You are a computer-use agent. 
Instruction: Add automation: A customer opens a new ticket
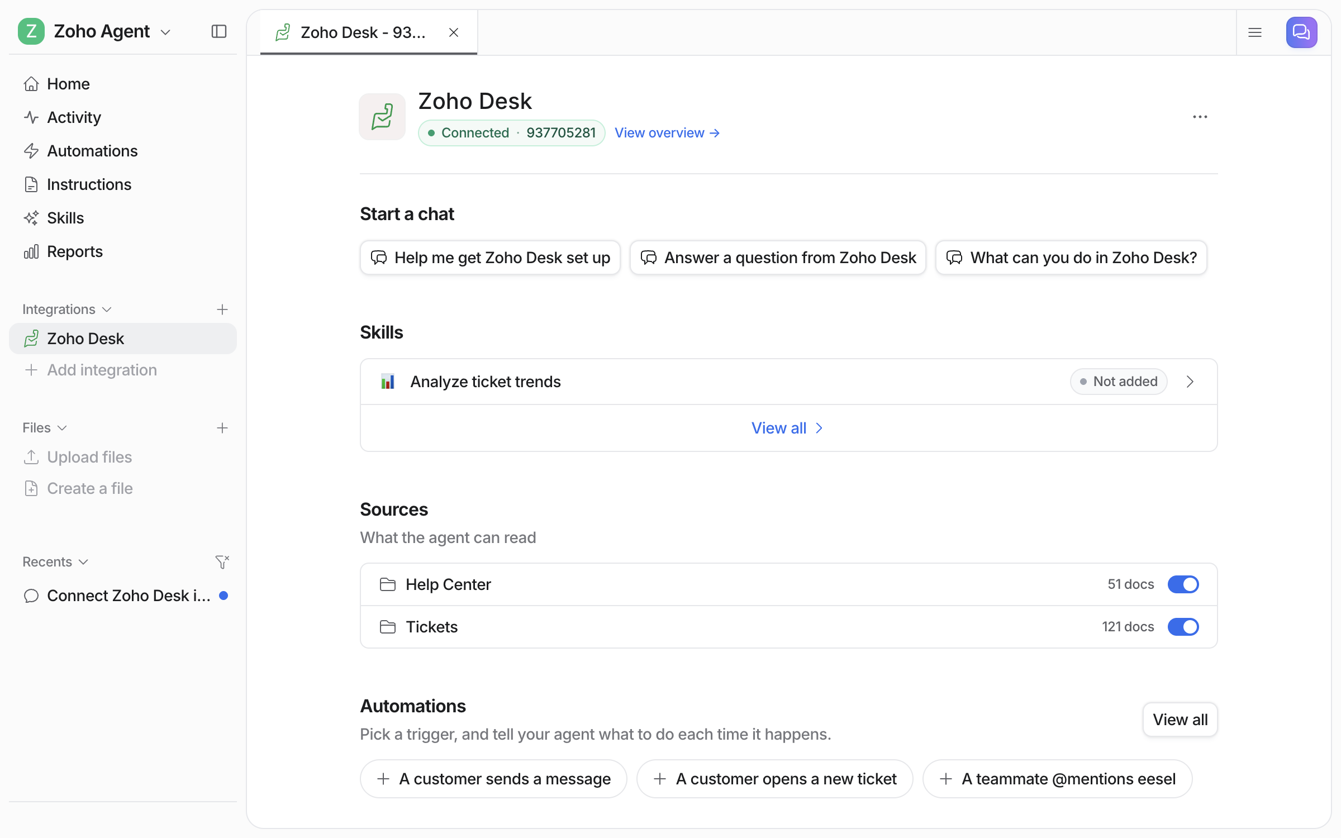tap(774, 779)
